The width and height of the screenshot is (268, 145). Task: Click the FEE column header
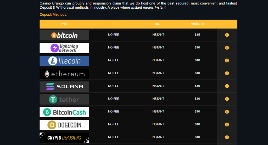pyautogui.click(x=113, y=24)
